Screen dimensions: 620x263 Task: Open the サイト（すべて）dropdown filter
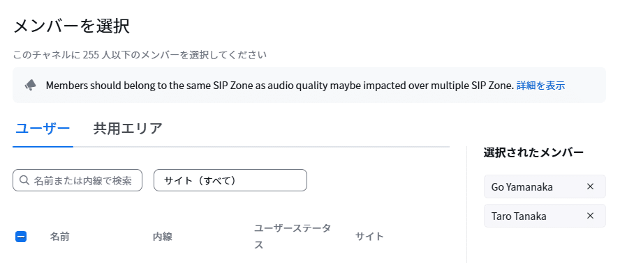(230, 180)
